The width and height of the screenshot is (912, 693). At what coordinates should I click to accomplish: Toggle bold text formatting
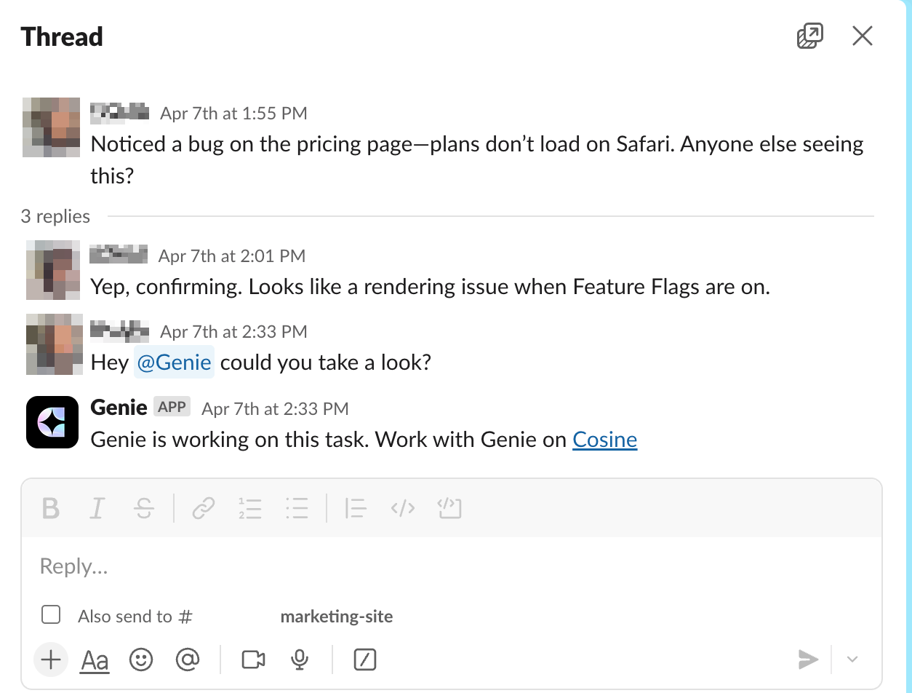point(50,508)
